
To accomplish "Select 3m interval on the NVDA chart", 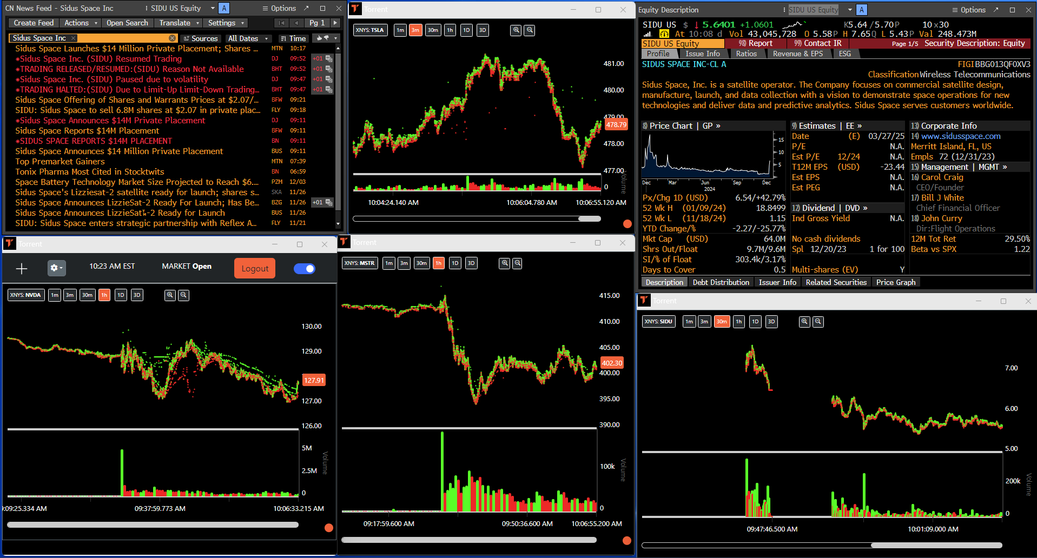I will (x=69, y=295).
